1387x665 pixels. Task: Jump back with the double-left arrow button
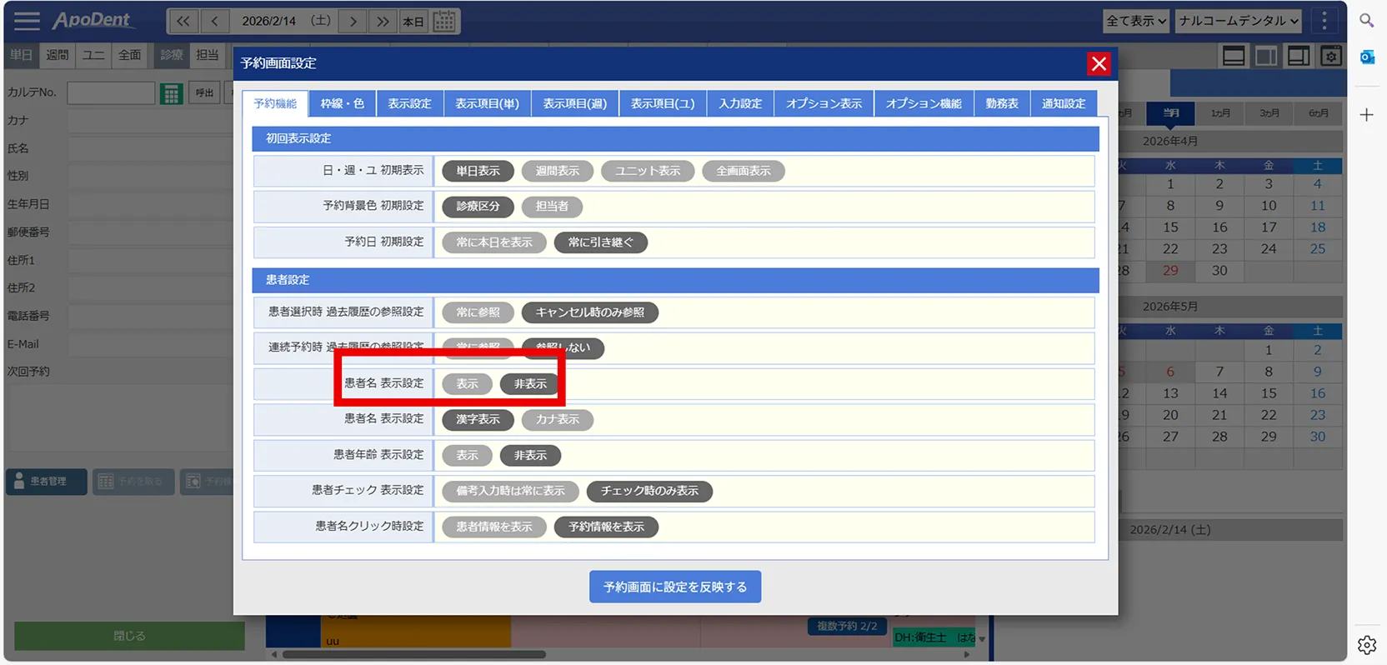(183, 21)
